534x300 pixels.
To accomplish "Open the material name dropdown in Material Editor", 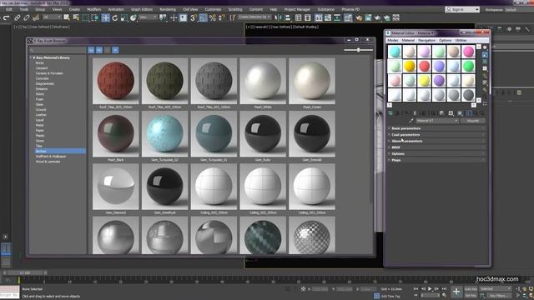I will click(x=437, y=121).
